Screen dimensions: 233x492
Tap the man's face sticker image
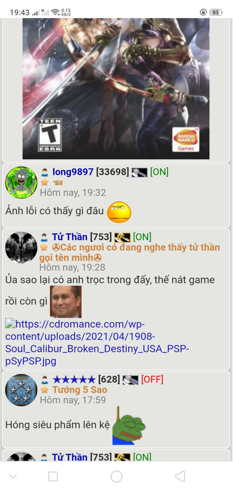[66, 302]
